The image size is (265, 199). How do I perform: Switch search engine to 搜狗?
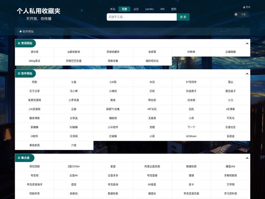[x=174, y=9]
